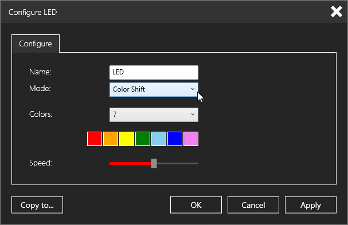Open the Copy to... options
This screenshot has height=225, width=348.
coord(37,205)
